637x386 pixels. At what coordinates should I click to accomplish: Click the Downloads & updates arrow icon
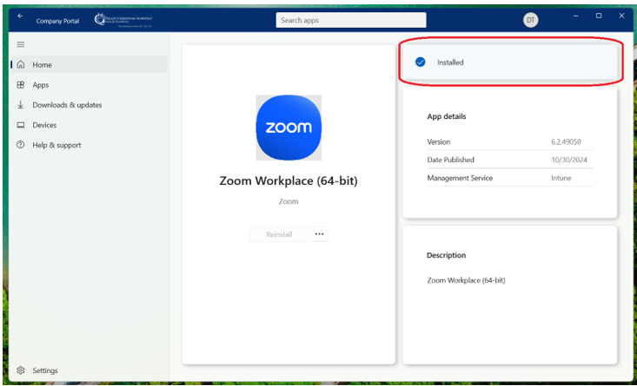click(x=21, y=105)
